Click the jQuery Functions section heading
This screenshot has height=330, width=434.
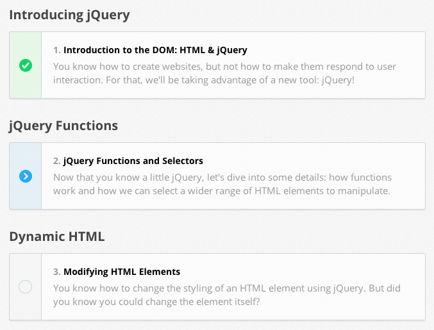pyautogui.click(x=63, y=126)
